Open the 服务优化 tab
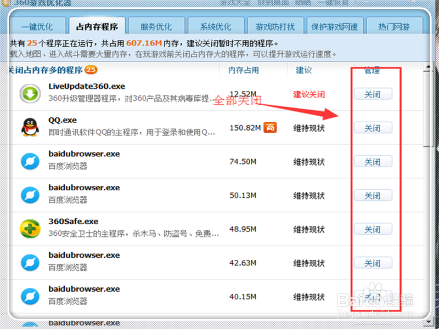439x329 pixels. [x=156, y=27]
